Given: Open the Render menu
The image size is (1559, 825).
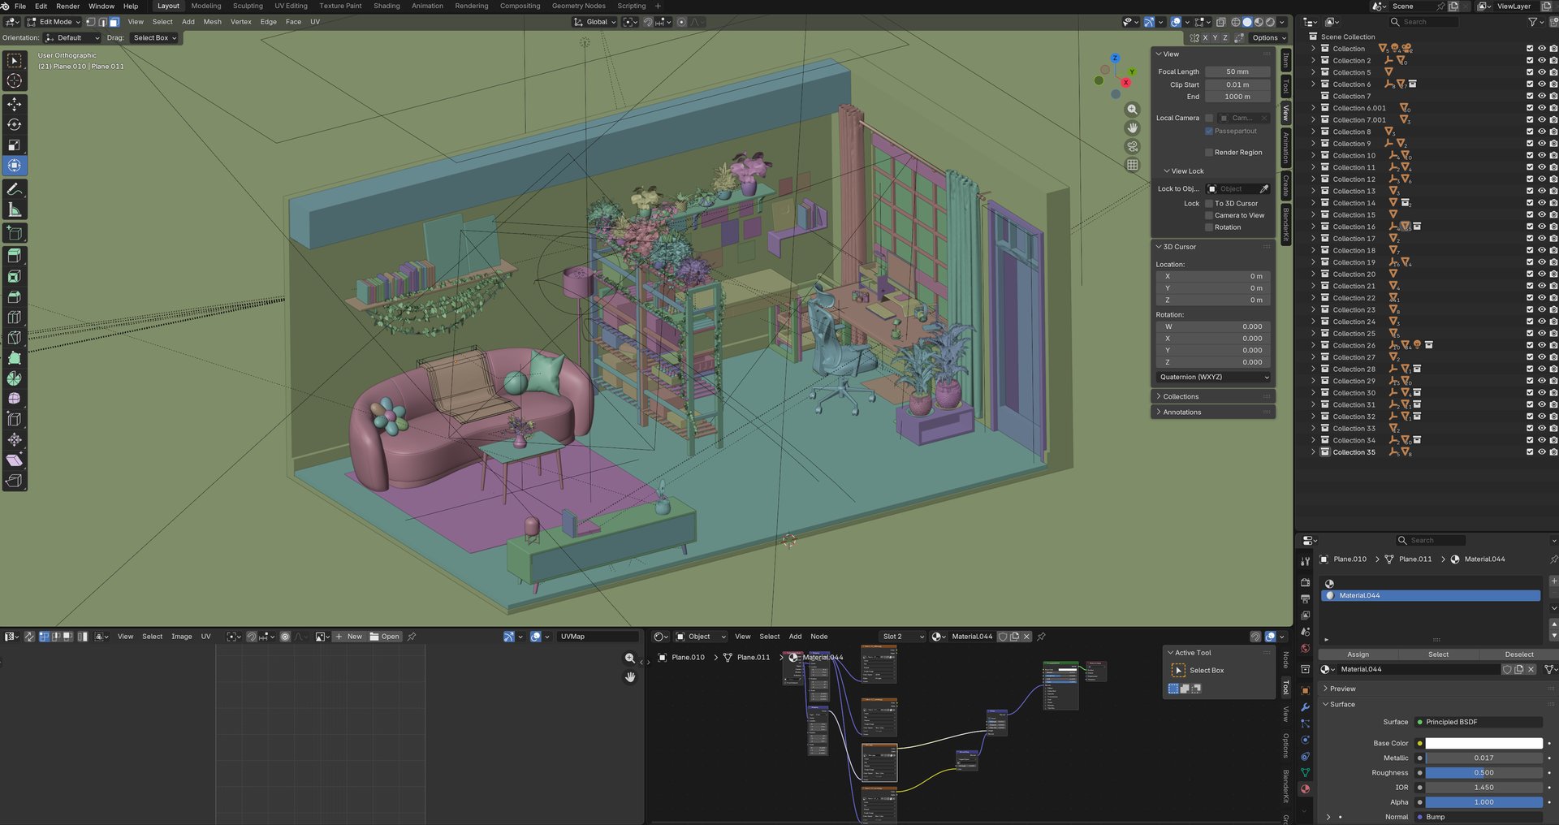Looking at the screenshot, I should click(x=67, y=6).
